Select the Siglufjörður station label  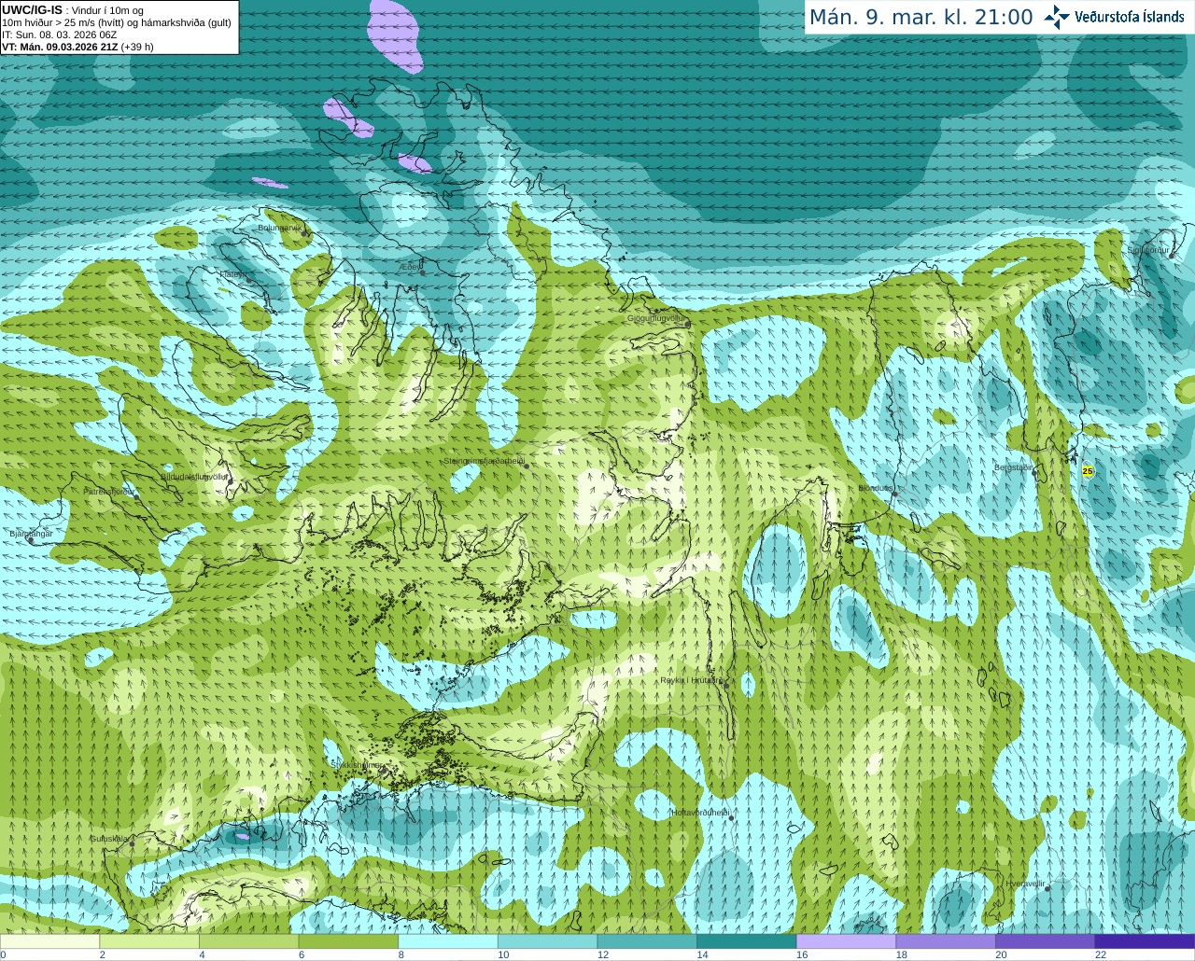pos(1148,250)
